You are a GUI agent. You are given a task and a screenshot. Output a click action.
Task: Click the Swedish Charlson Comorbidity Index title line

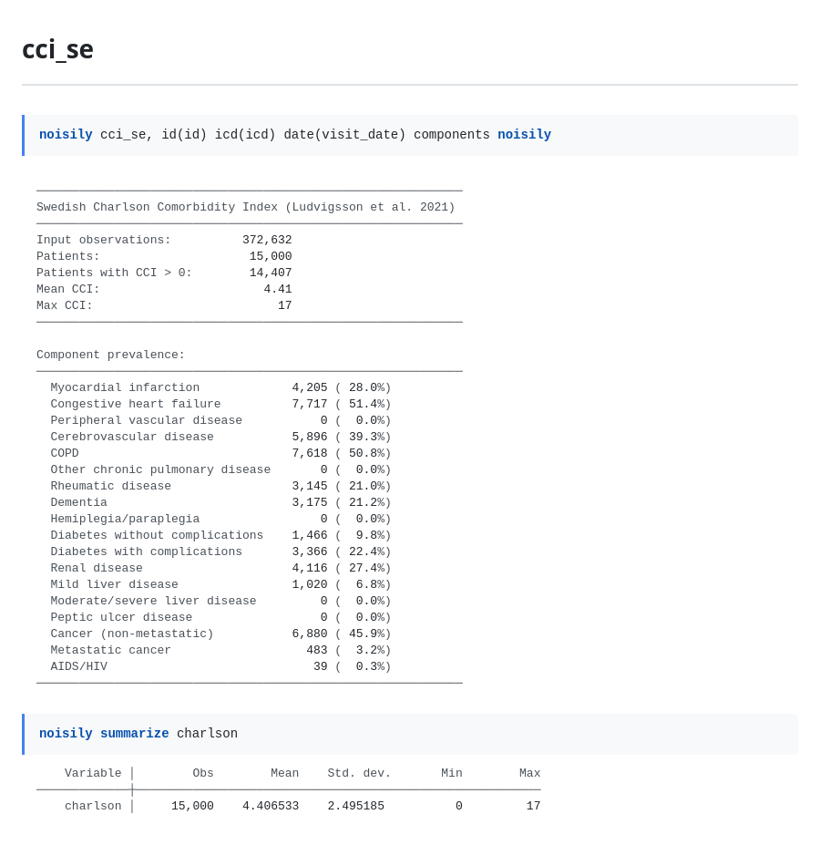[246, 207]
